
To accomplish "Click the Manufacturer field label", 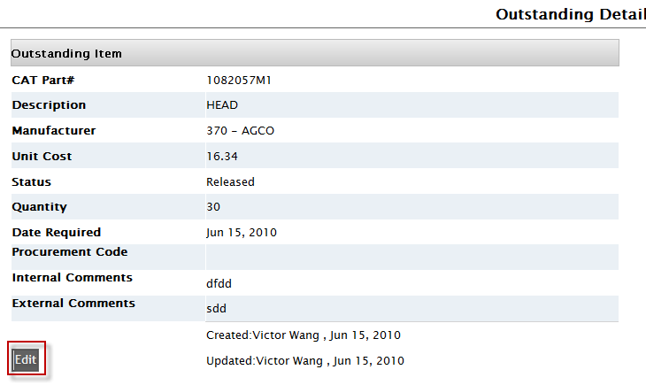I will 54,131.
